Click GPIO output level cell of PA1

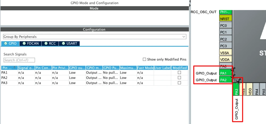click(x=77, y=73)
